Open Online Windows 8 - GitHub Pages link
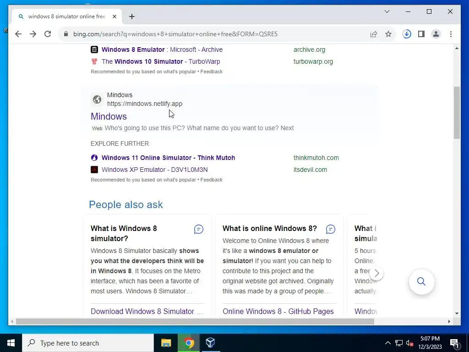This screenshot has height=352, width=469. [x=278, y=311]
